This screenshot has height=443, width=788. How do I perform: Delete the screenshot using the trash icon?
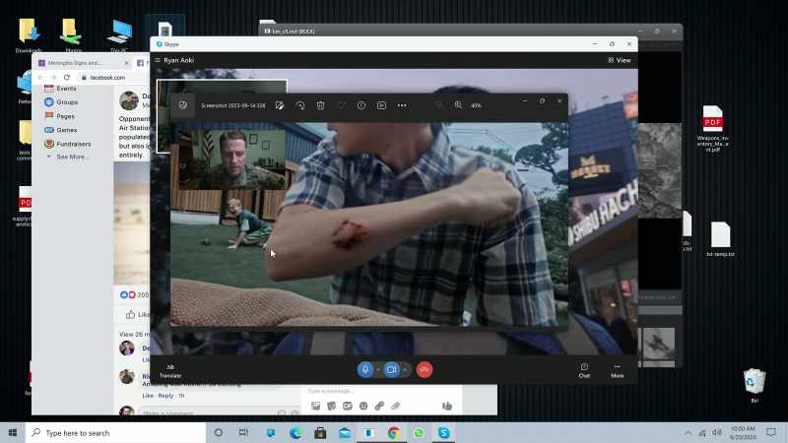(320, 105)
